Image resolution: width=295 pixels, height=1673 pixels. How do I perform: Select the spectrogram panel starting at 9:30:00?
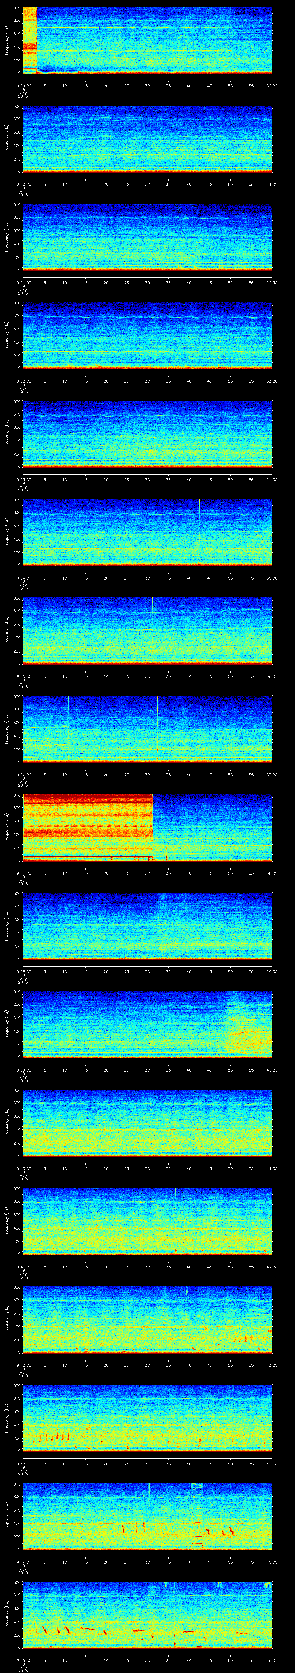(x=147, y=139)
